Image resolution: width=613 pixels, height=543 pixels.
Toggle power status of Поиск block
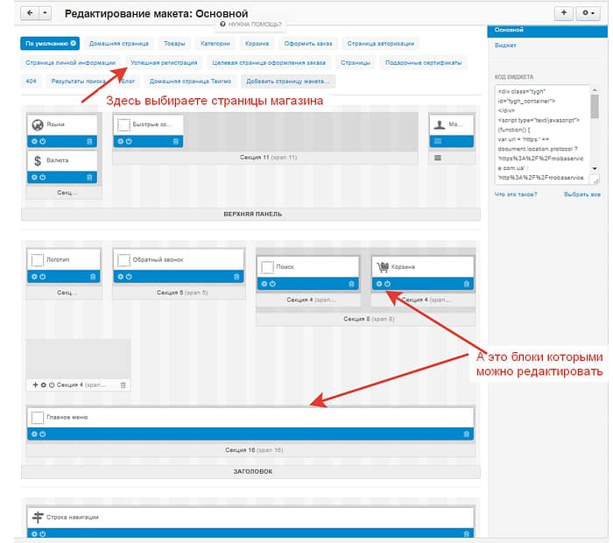[271, 284]
